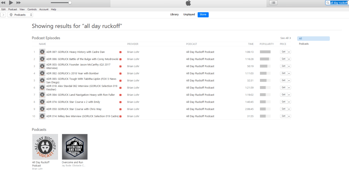The height and width of the screenshot is (172, 349).
Task: Click the Apple logo in the display
Action: click(x=188, y=3)
